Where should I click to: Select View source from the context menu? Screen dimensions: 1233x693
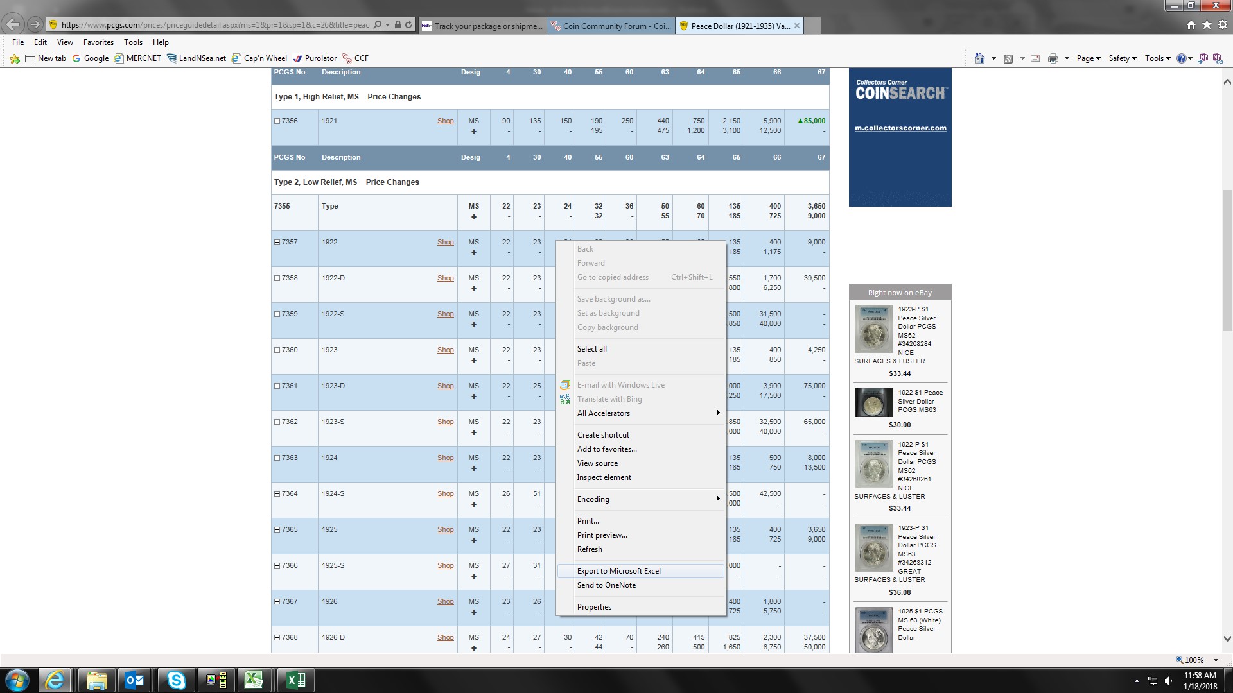pyautogui.click(x=640, y=463)
